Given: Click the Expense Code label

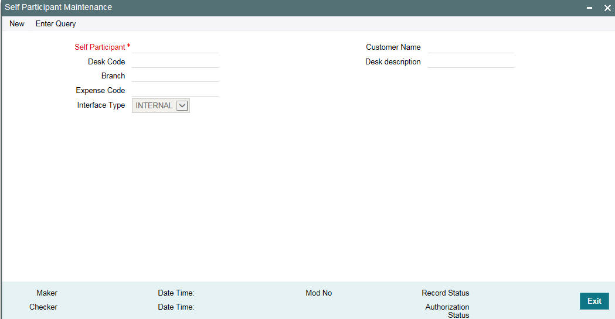Looking at the screenshot, I should pyautogui.click(x=100, y=90).
